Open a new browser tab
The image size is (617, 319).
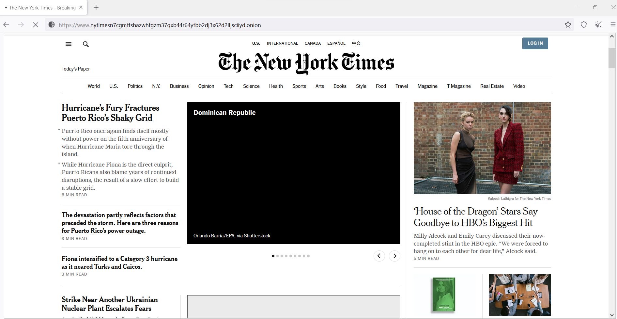pos(96,7)
